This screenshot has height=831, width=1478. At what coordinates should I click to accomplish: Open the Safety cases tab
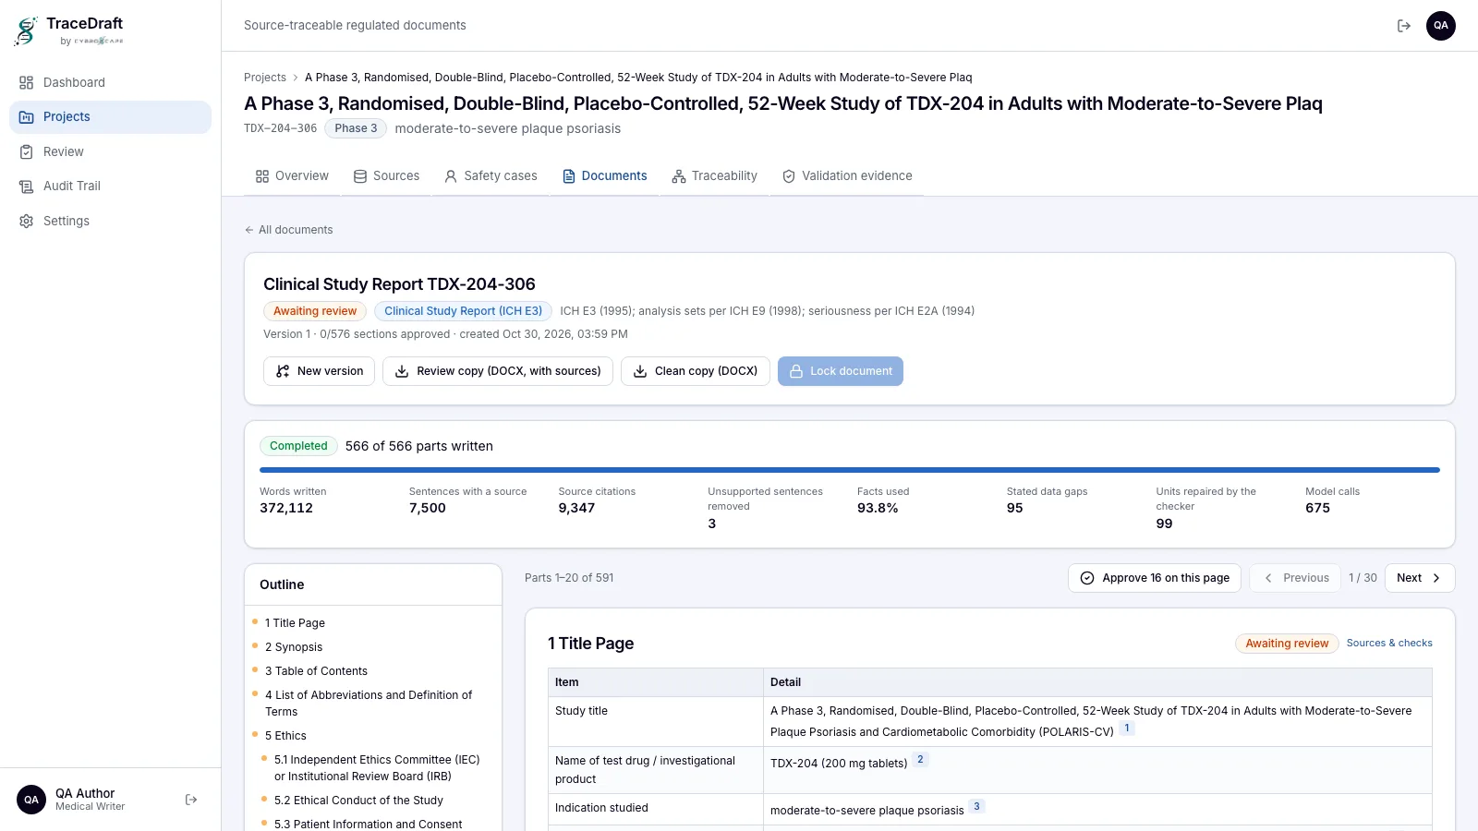[491, 176]
